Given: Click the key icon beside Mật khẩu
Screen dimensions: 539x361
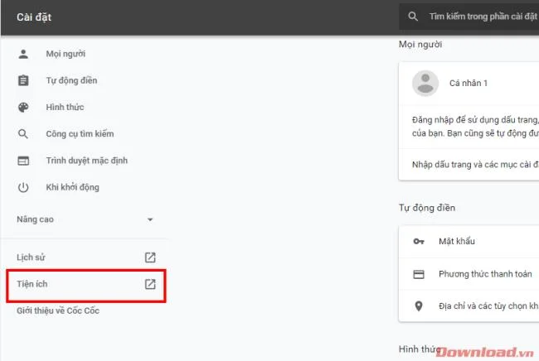Looking at the screenshot, I should coord(419,242).
